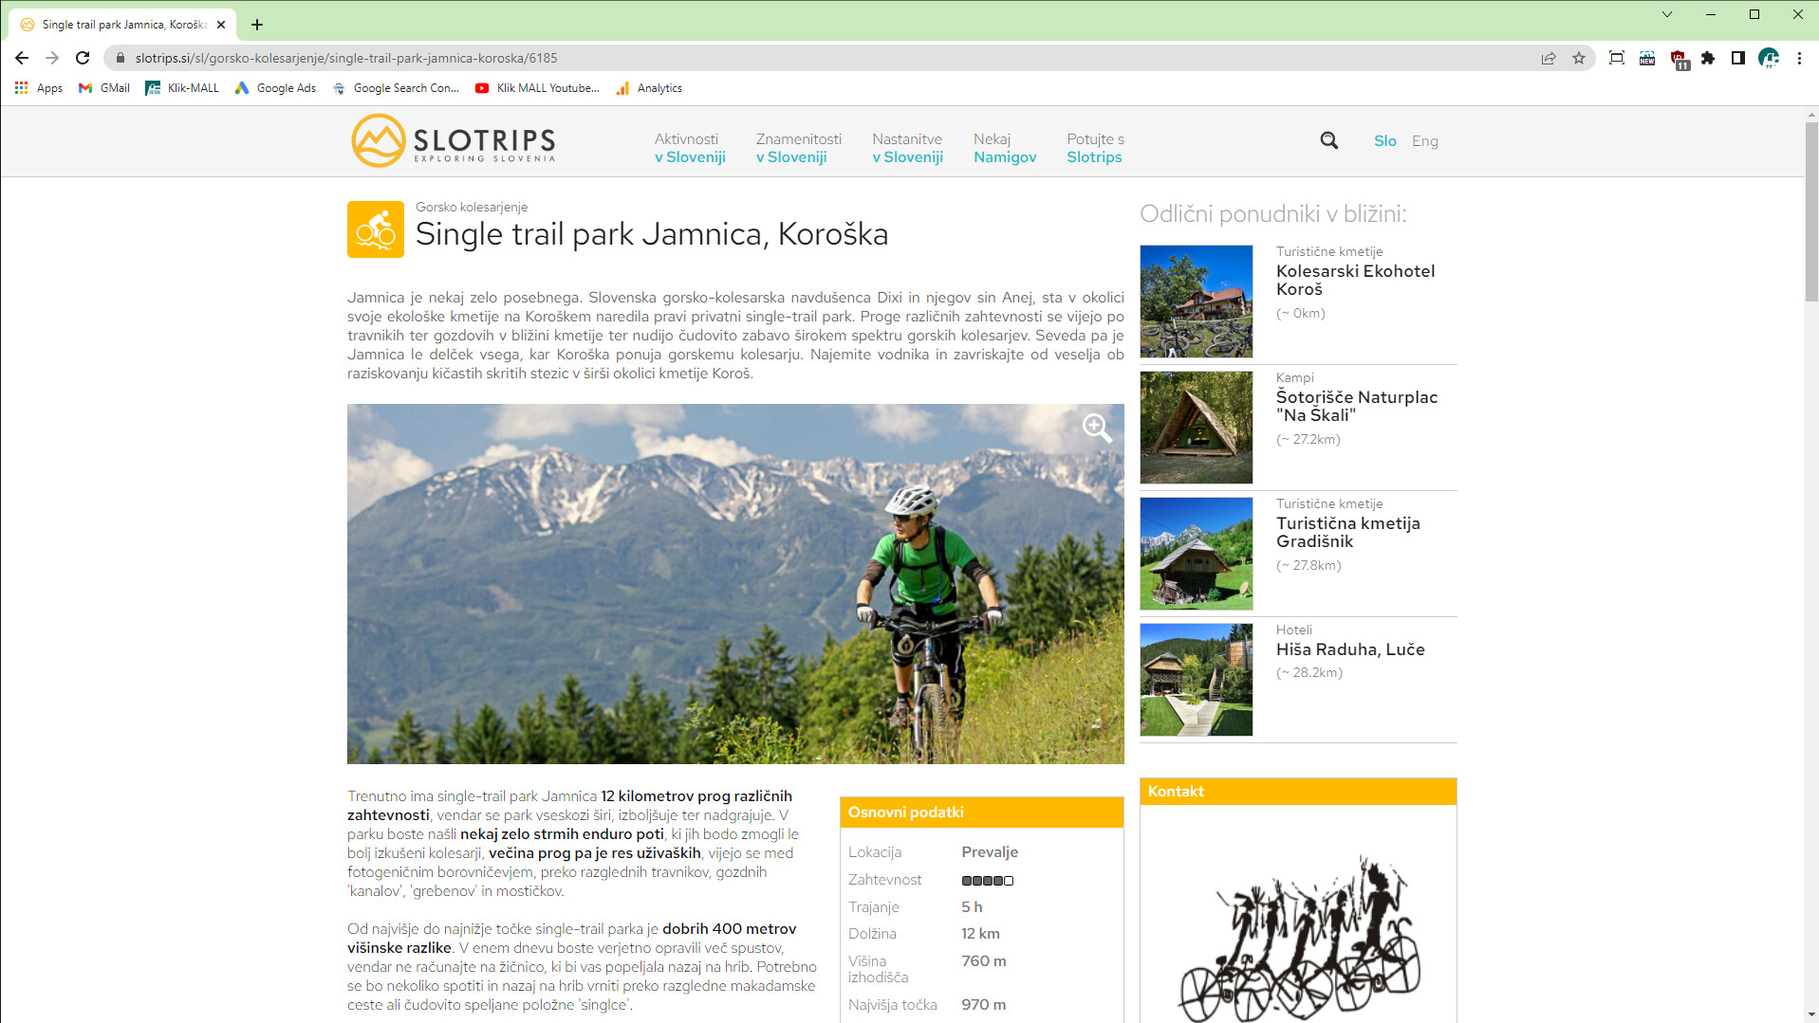Click the Šotorišče Naturplac thumbnail image

pos(1196,428)
